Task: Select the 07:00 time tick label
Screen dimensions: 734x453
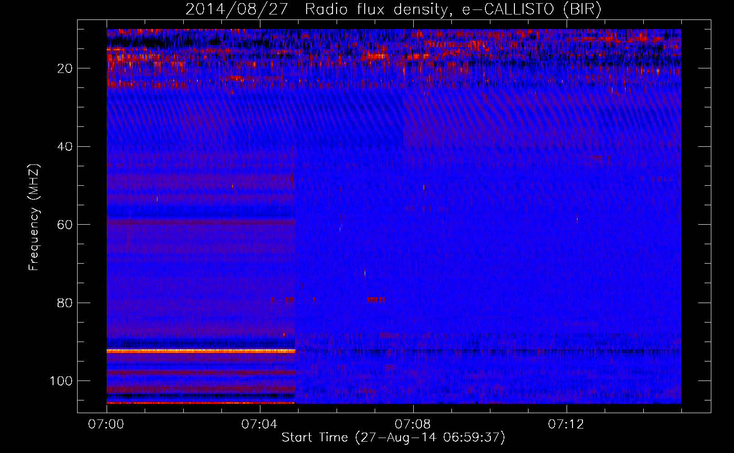Action: 106,424
